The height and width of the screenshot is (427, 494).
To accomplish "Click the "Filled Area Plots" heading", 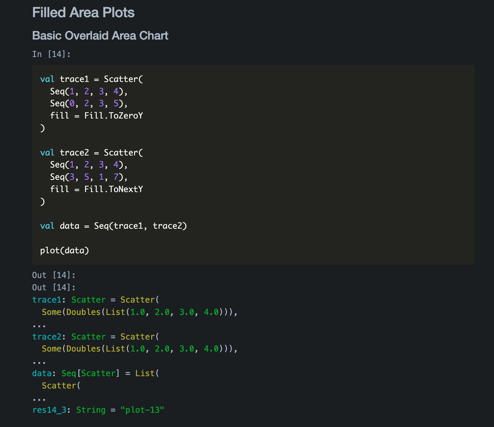I will coord(83,13).
